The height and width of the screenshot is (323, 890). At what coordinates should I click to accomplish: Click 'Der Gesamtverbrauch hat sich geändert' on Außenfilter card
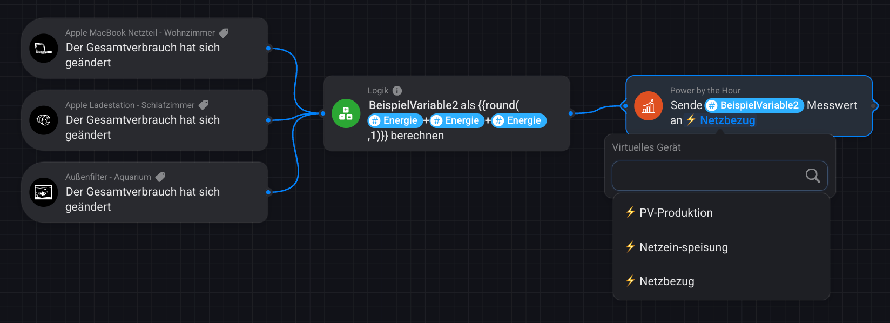point(143,199)
